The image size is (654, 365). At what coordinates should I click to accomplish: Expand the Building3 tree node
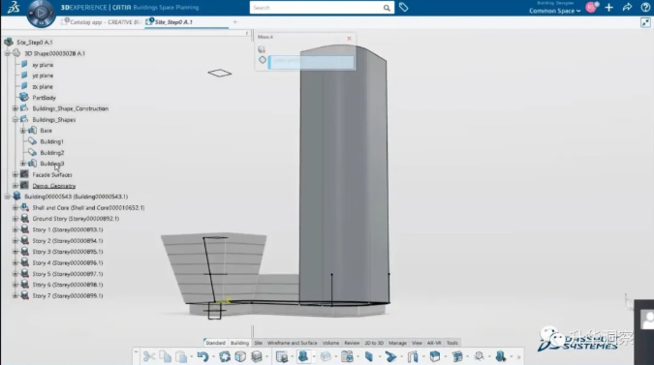coord(23,164)
